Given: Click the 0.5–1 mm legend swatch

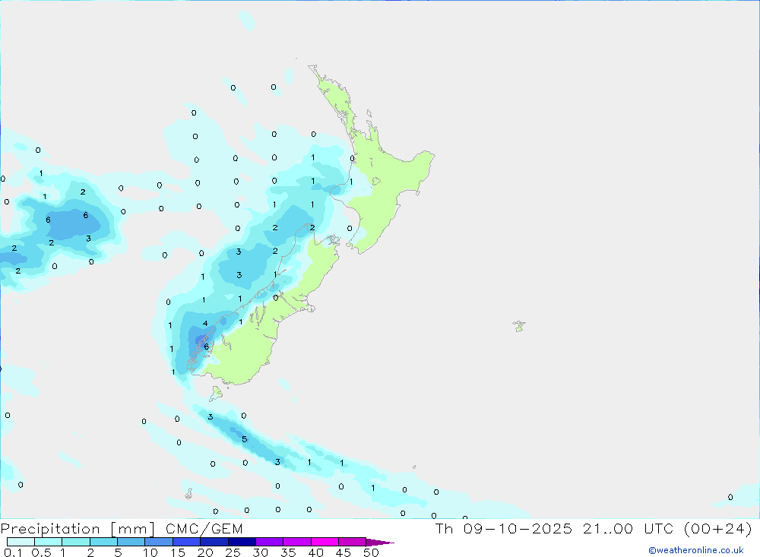Looking at the screenshot, I should click(49, 542).
